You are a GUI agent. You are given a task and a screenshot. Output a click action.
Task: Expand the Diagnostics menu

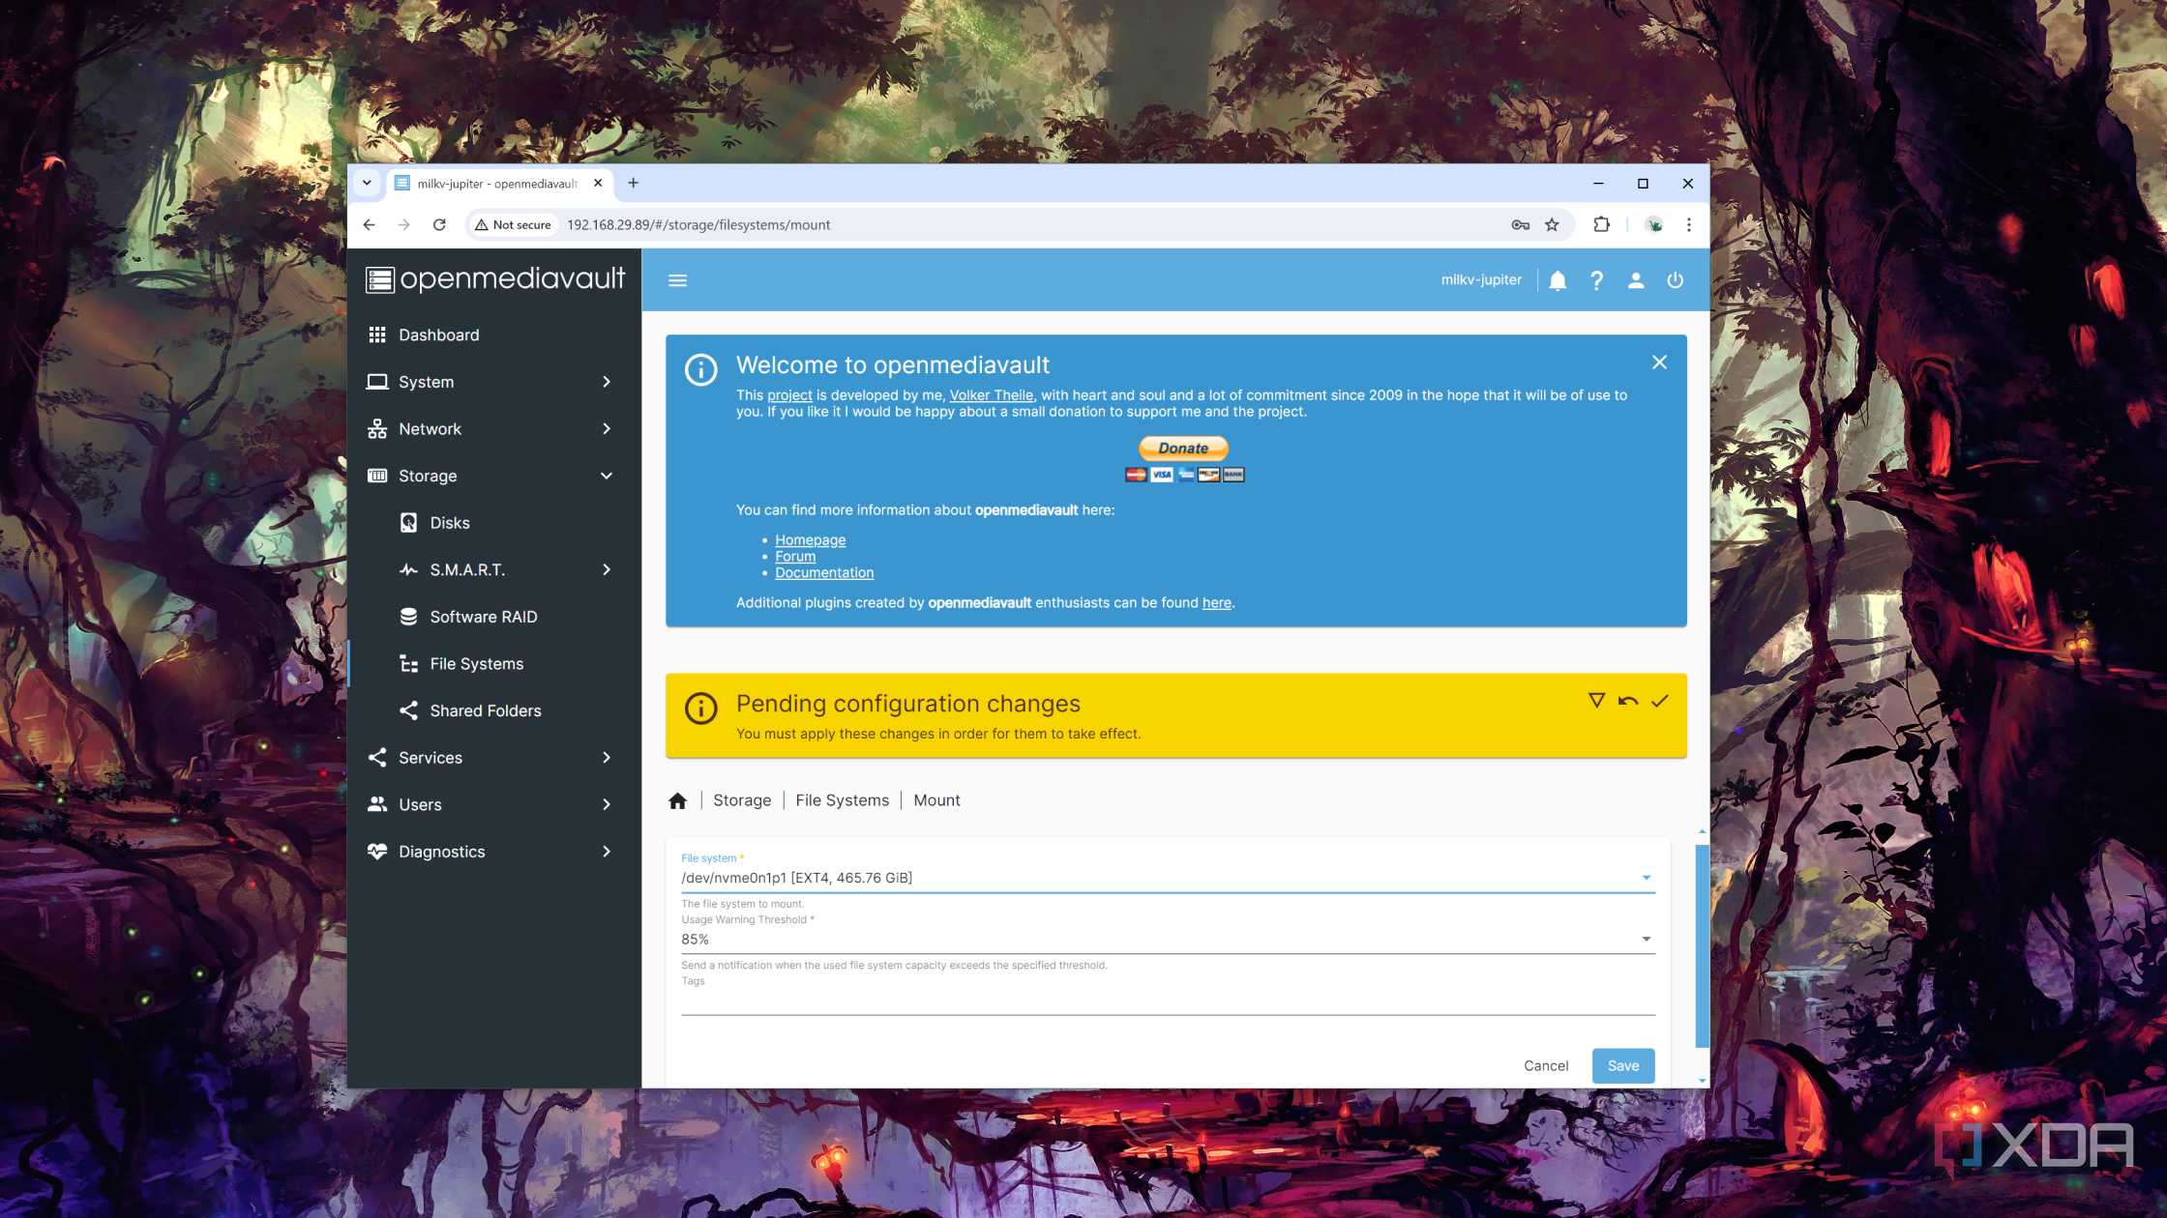click(493, 852)
